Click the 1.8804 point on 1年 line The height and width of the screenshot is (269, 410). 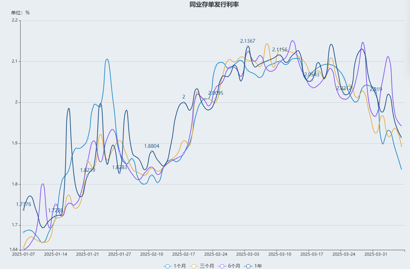tap(152, 151)
